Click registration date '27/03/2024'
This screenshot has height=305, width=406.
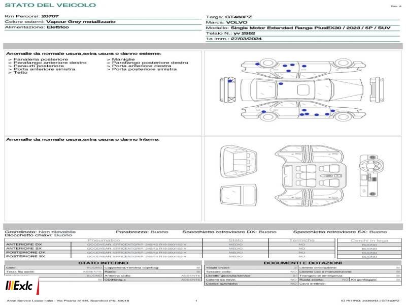[x=246, y=39]
